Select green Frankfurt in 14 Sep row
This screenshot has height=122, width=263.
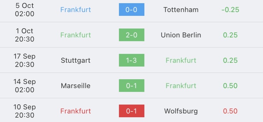[181, 86]
